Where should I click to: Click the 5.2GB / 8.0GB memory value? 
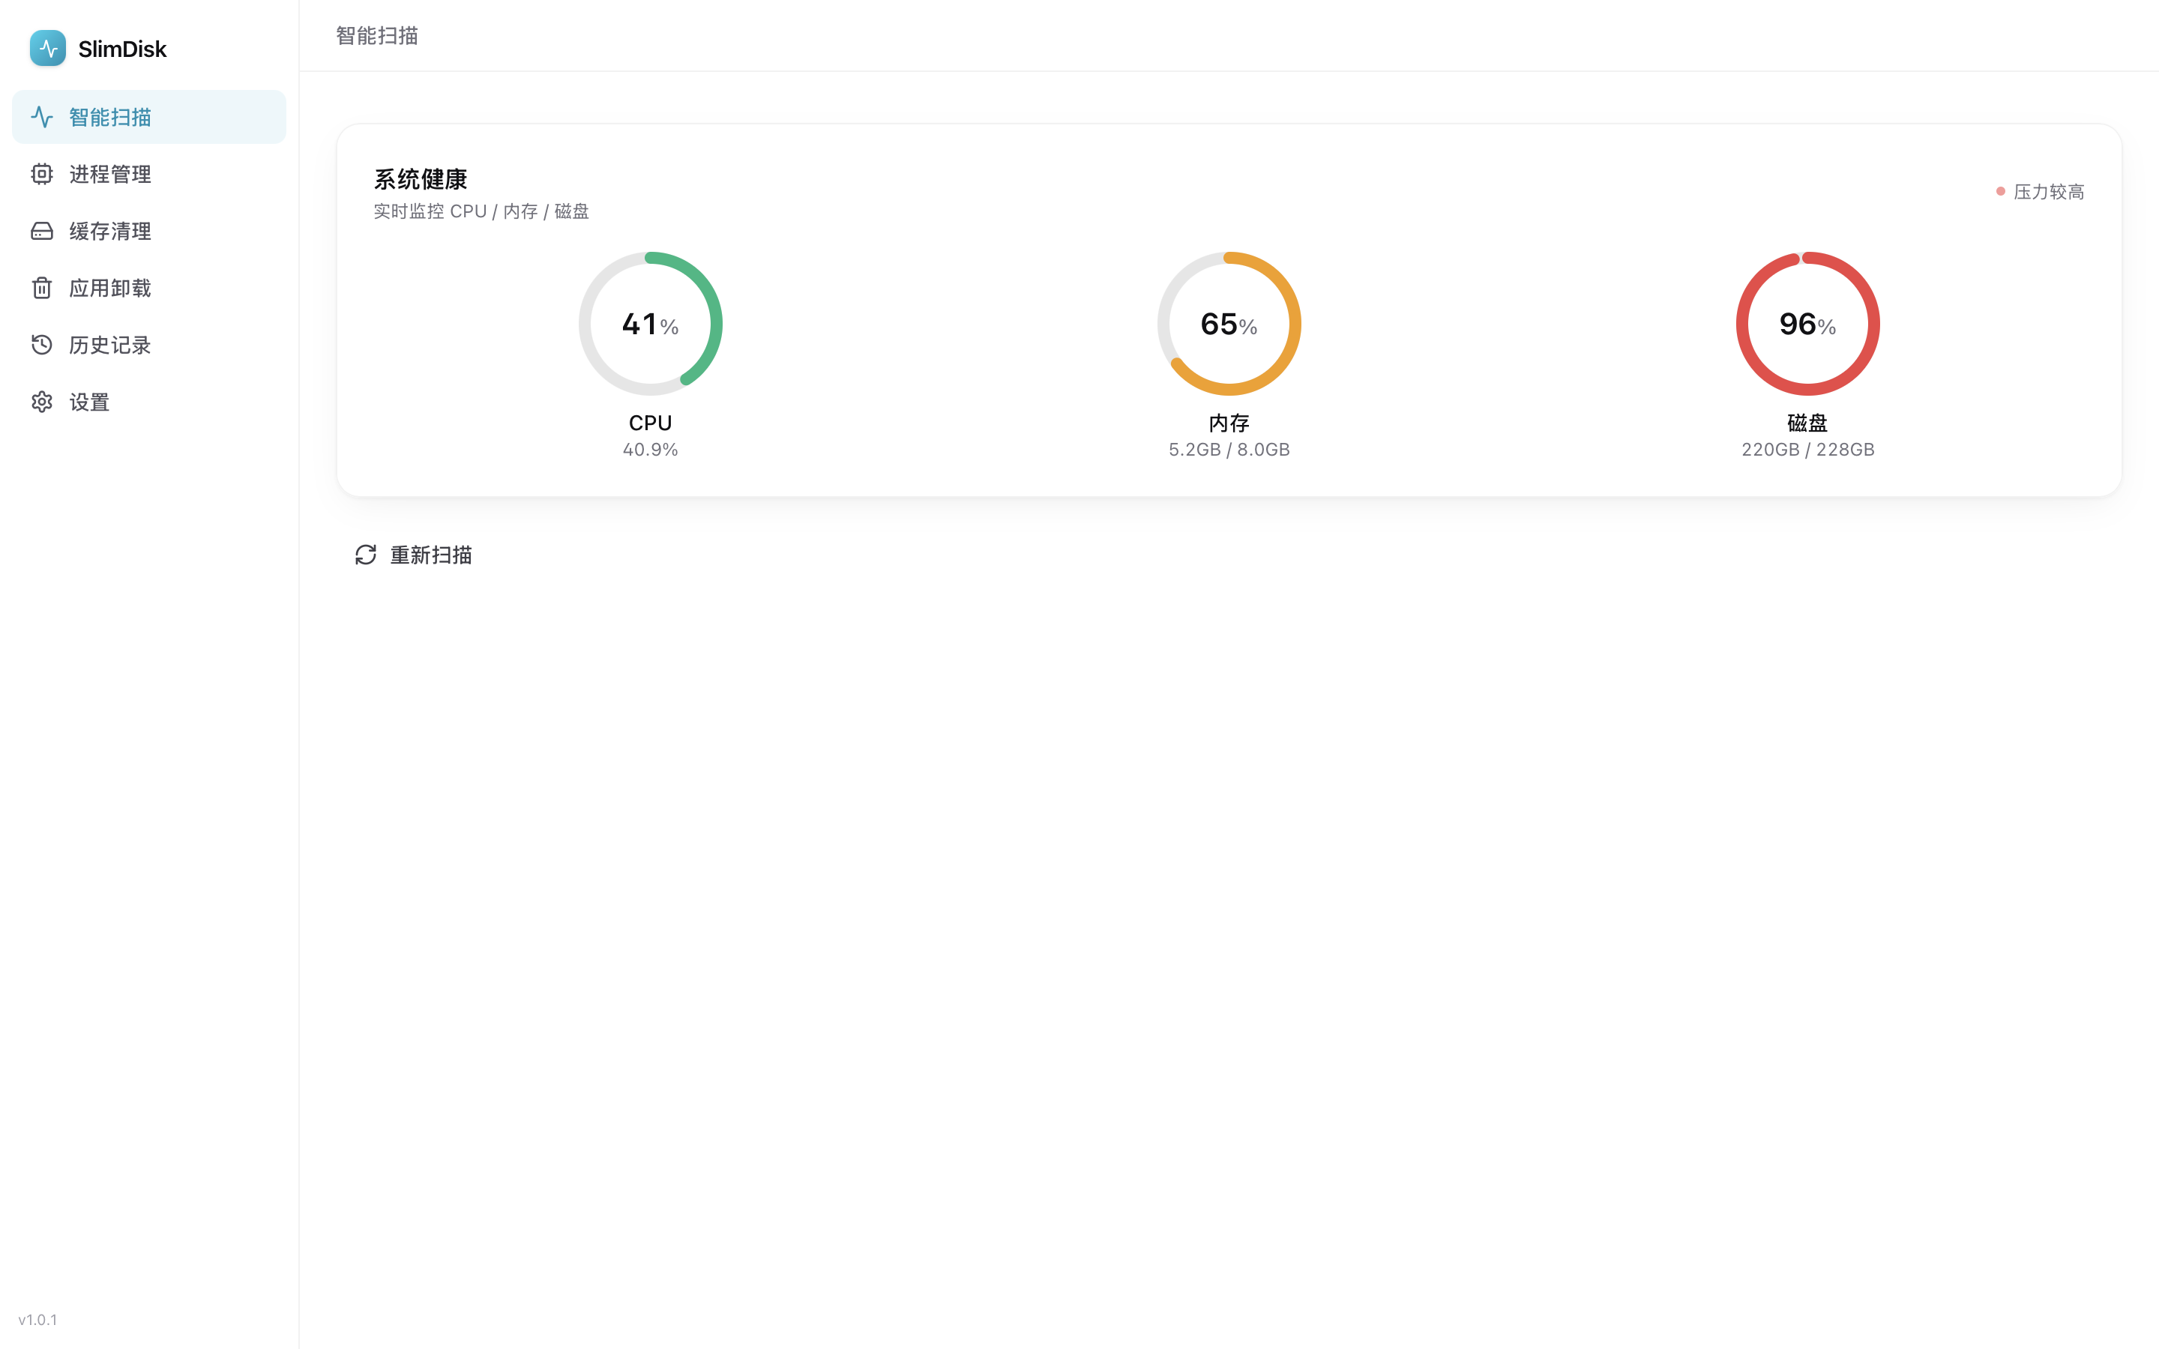(1229, 450)
